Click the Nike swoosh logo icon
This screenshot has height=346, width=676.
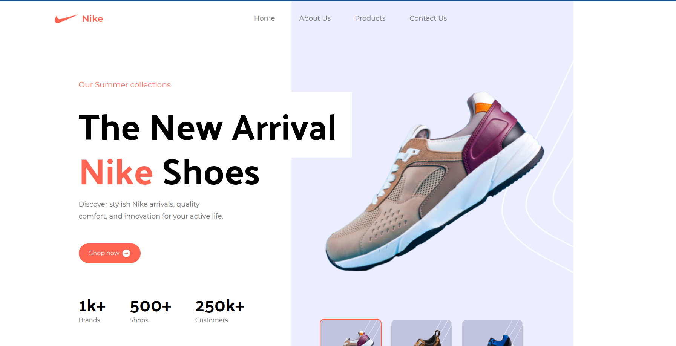click(x=66, y=19)
